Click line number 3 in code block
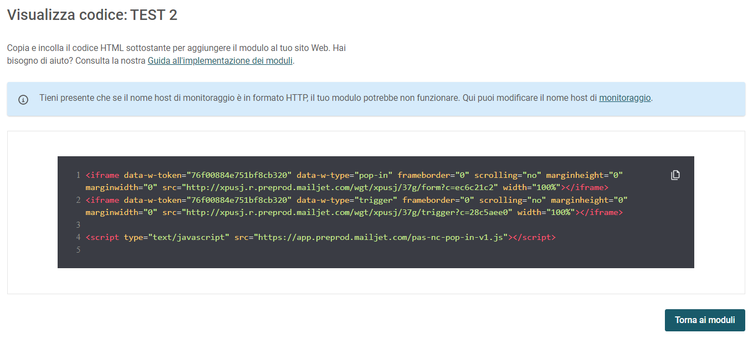Image resolution: width=753 pixels, height=338 pixels. pyautogui.click(x=78, y=225)
